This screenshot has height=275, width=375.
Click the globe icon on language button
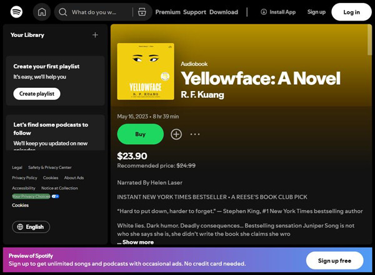(x=20, y=227)
